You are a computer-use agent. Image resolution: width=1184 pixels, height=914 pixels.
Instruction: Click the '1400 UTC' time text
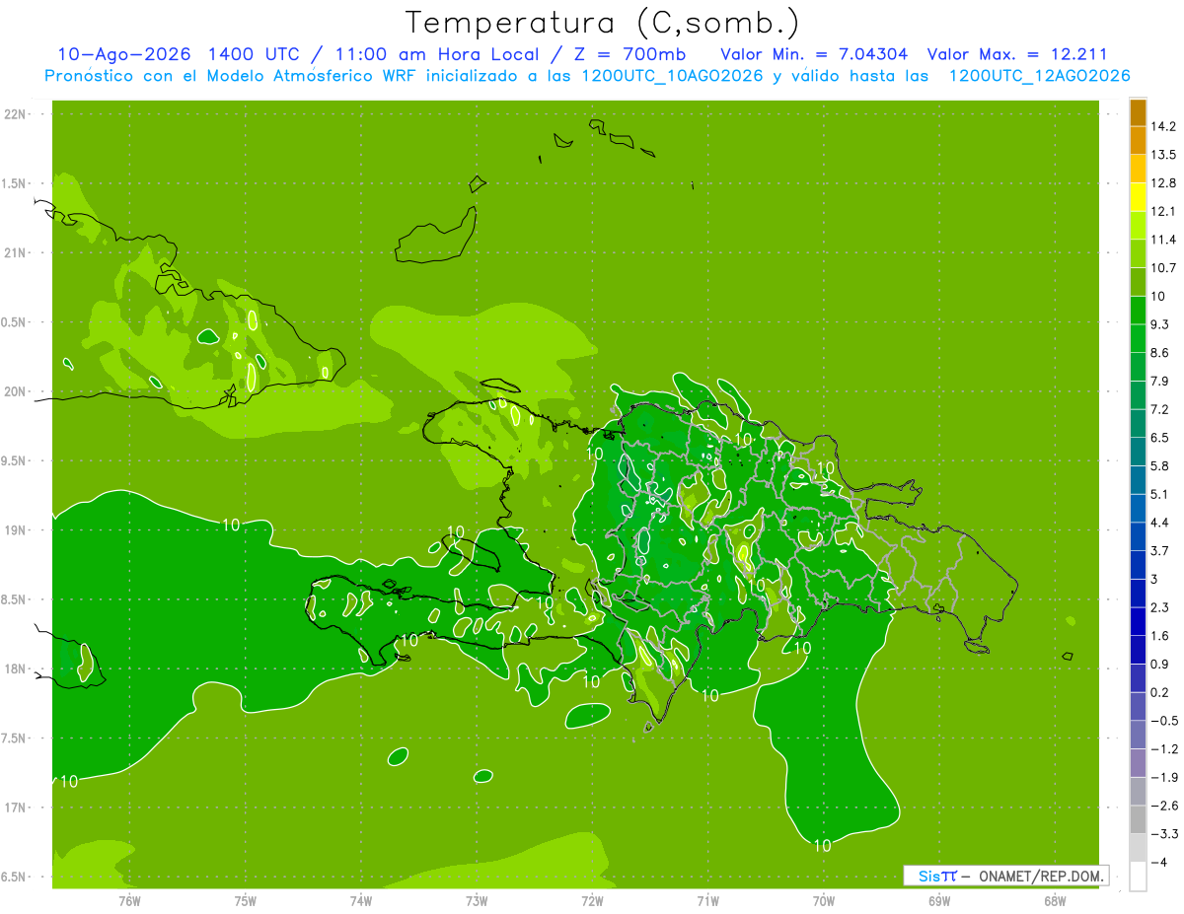[254, 54]
